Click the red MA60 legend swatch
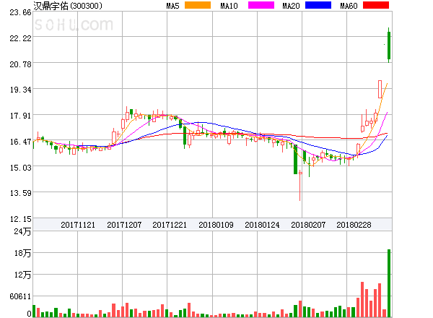Viewport: 433px width, 318px height. [376, 5]
